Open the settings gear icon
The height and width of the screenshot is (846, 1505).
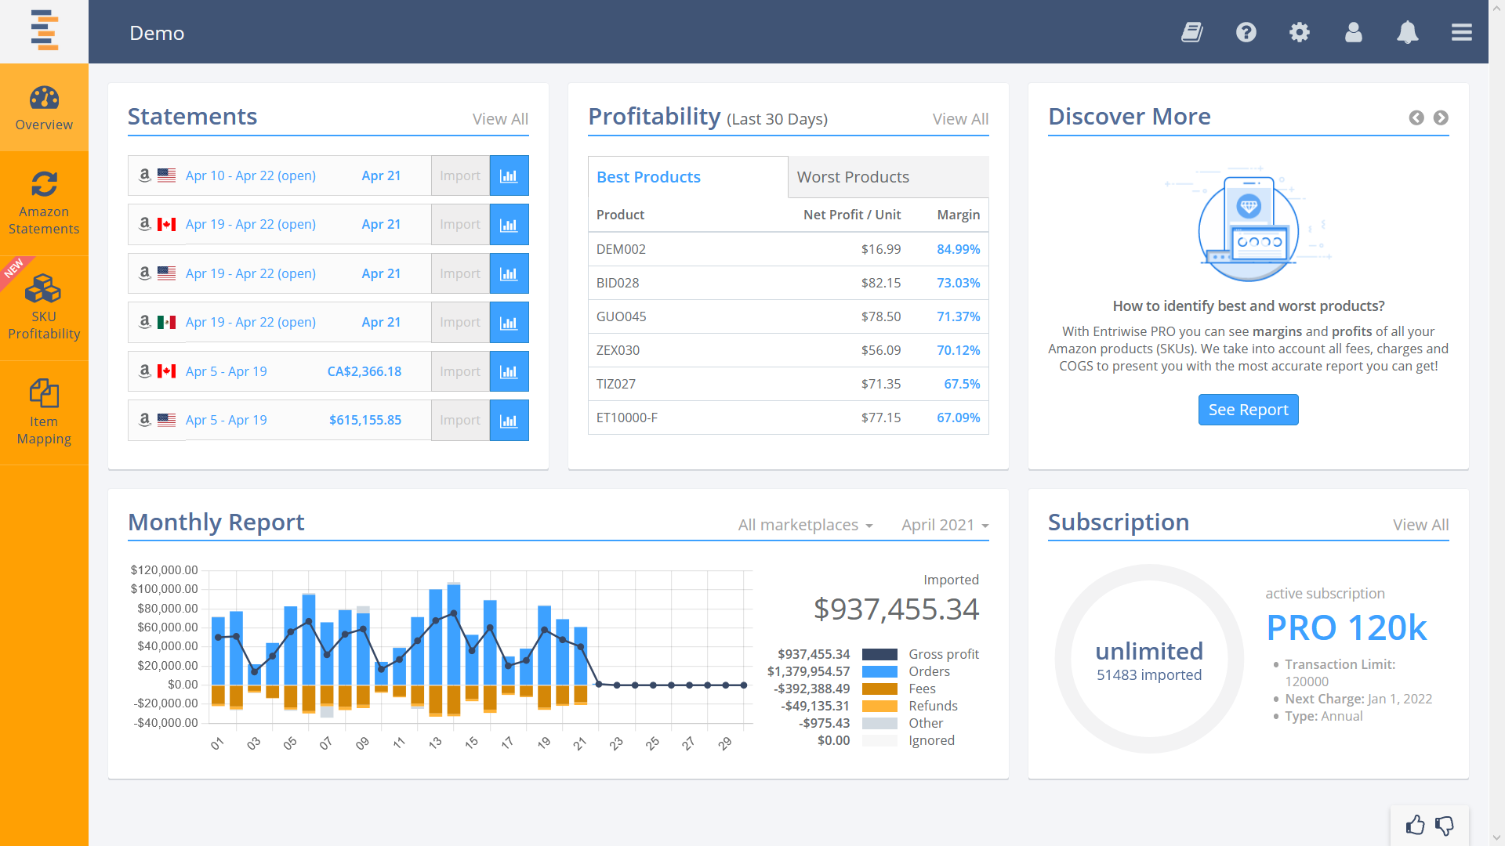click(1299, 32)
